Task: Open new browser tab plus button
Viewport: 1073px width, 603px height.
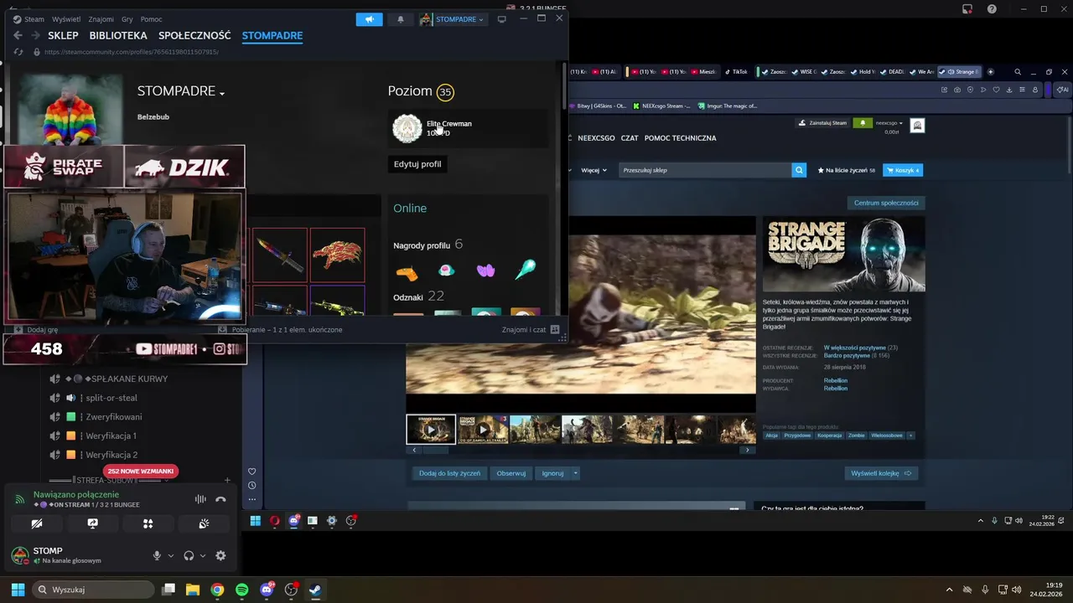Action: [990, 72]
